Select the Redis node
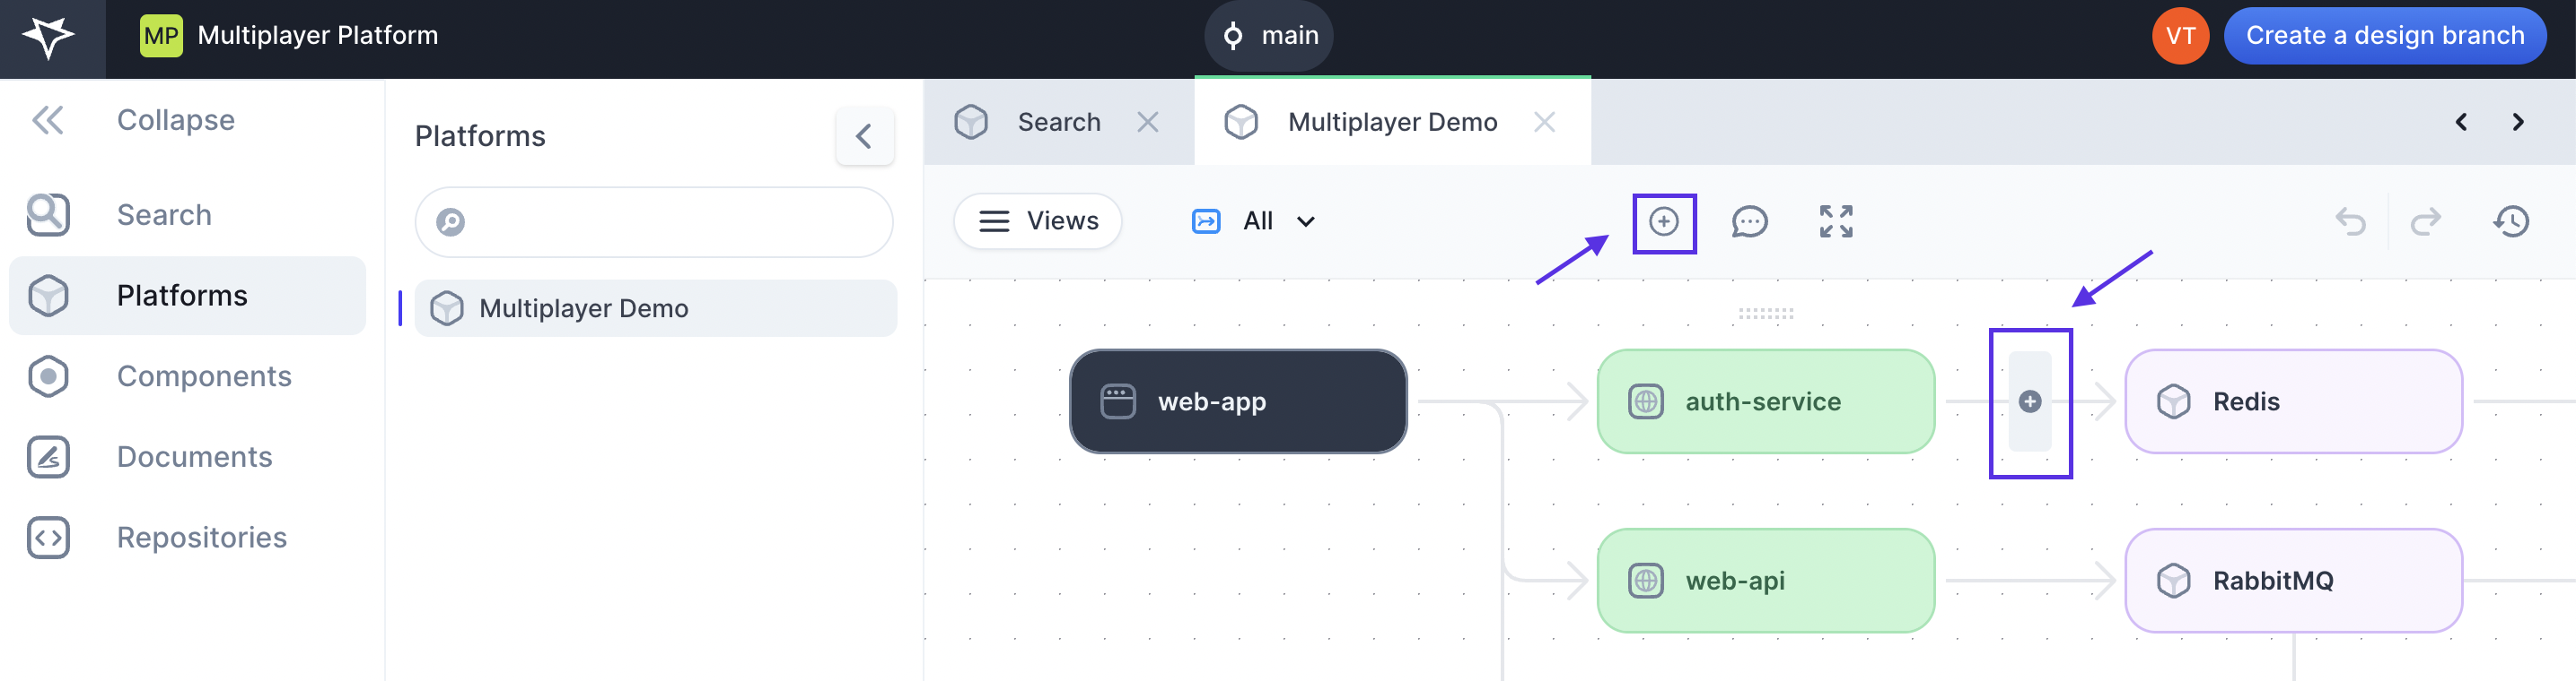Image resolution: width=2576 pixels, height=681 pixels. (2293, 401)
